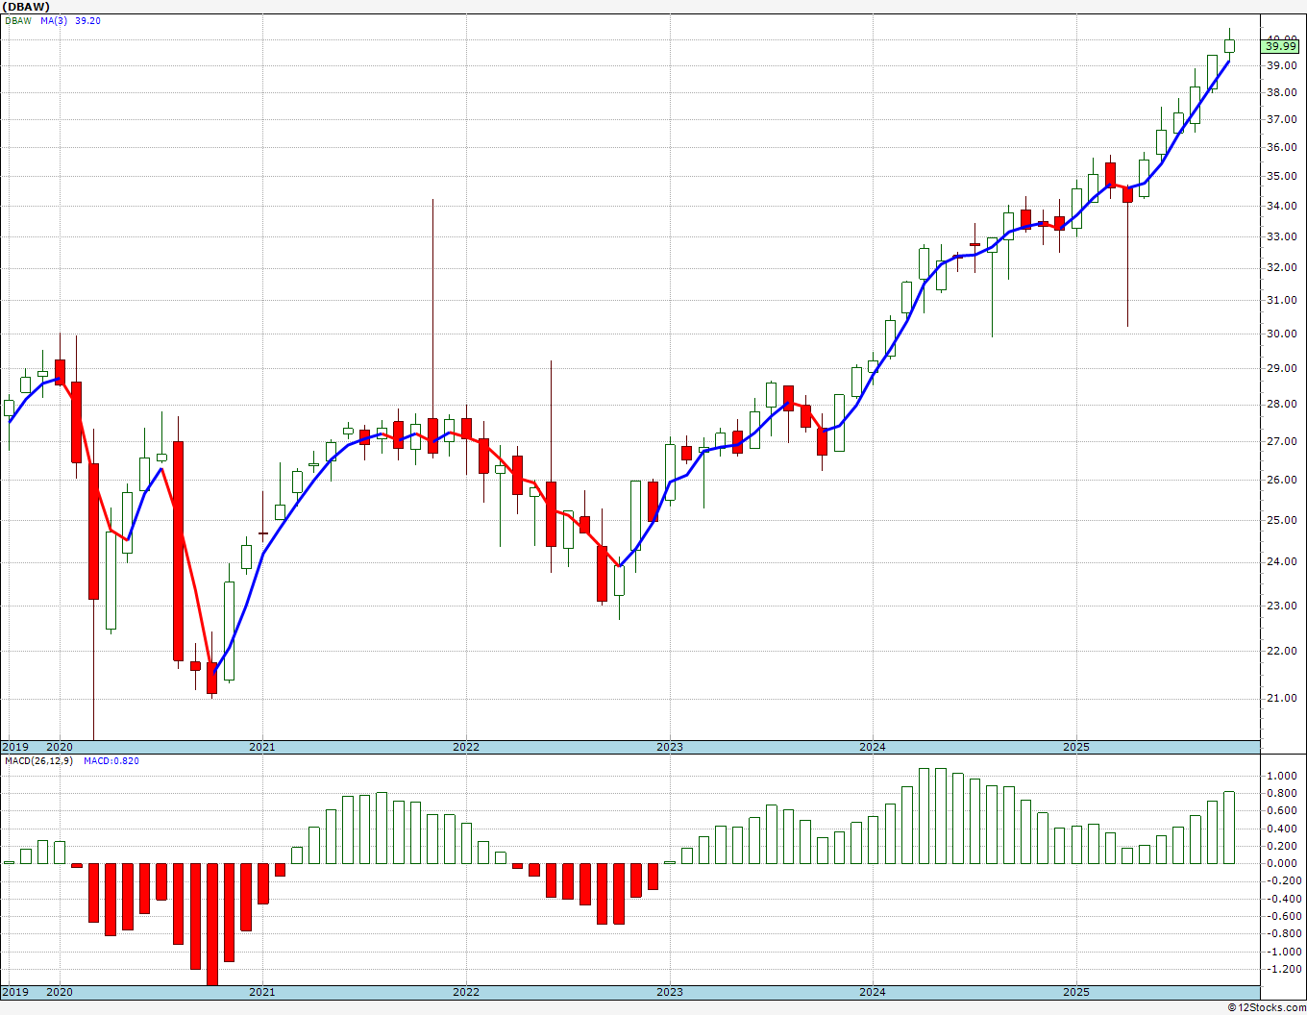
Task: Select 2024 on the MACD panel time axis
Action: coord(873,992)
